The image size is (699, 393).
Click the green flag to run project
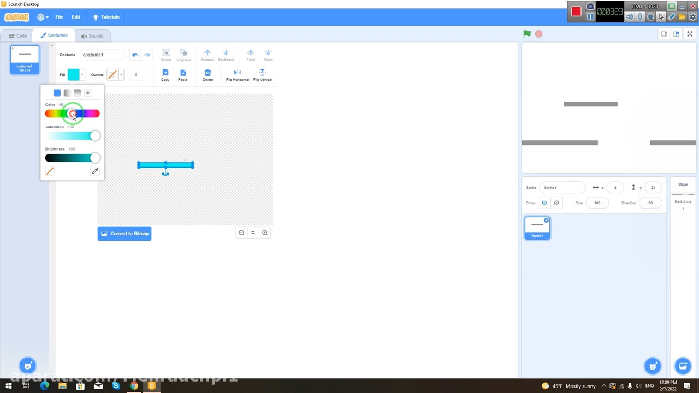click(527, 34)
